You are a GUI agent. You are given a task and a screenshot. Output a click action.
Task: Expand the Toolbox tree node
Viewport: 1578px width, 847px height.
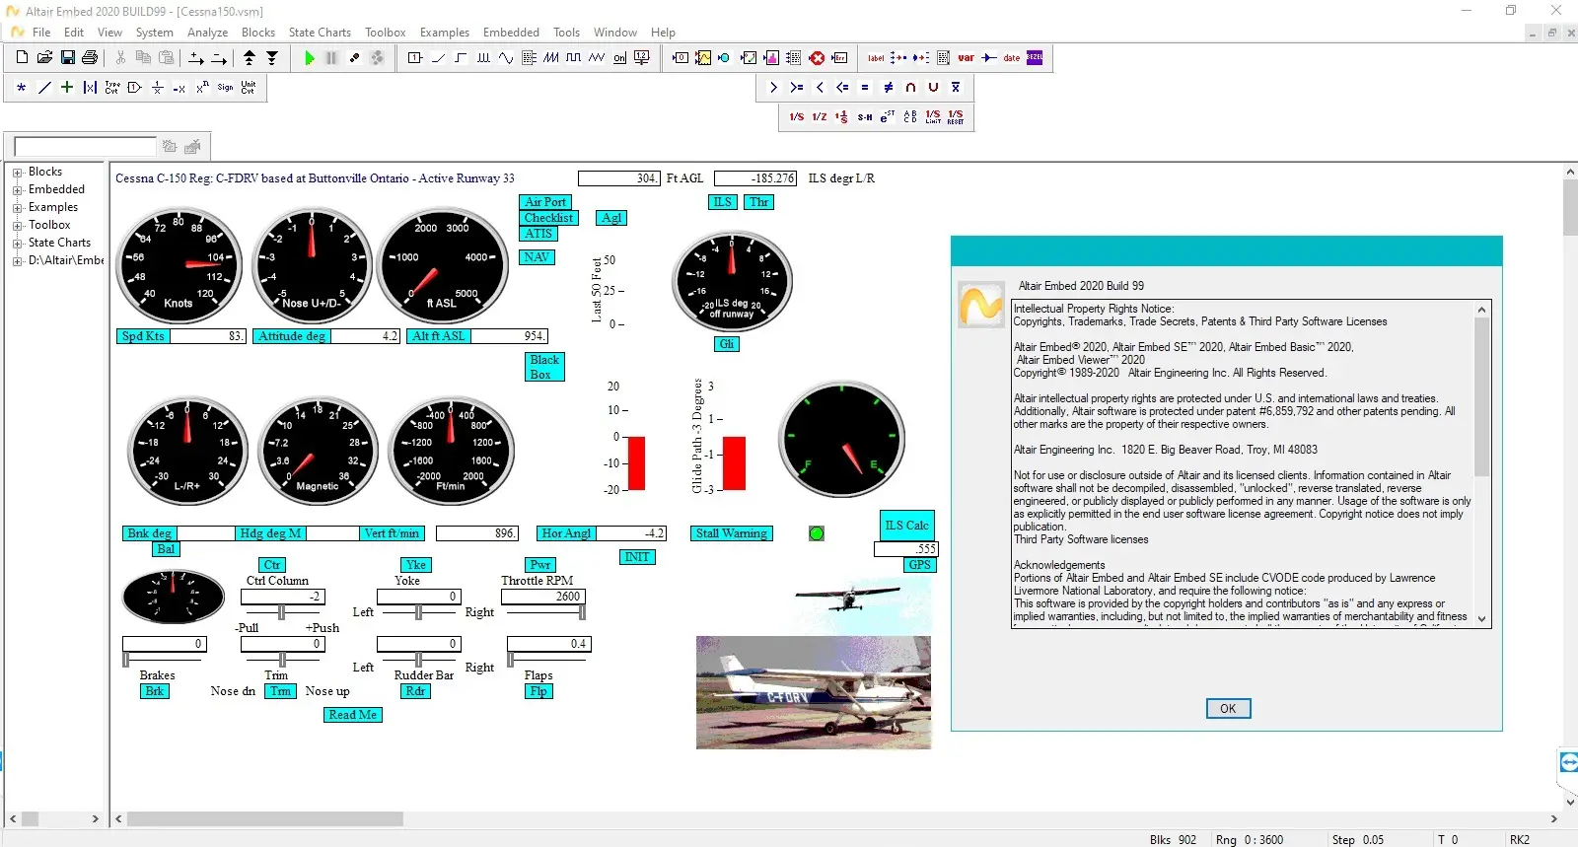pos(17,226)
